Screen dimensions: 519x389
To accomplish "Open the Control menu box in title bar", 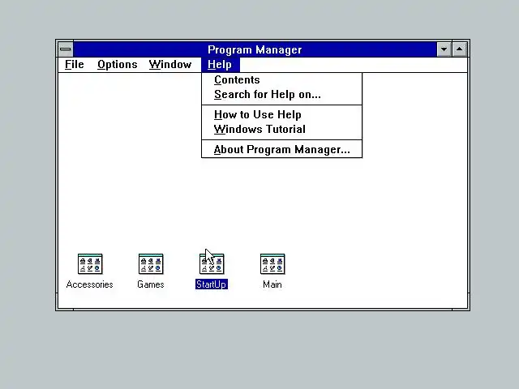I will click(x=66, y=49).
